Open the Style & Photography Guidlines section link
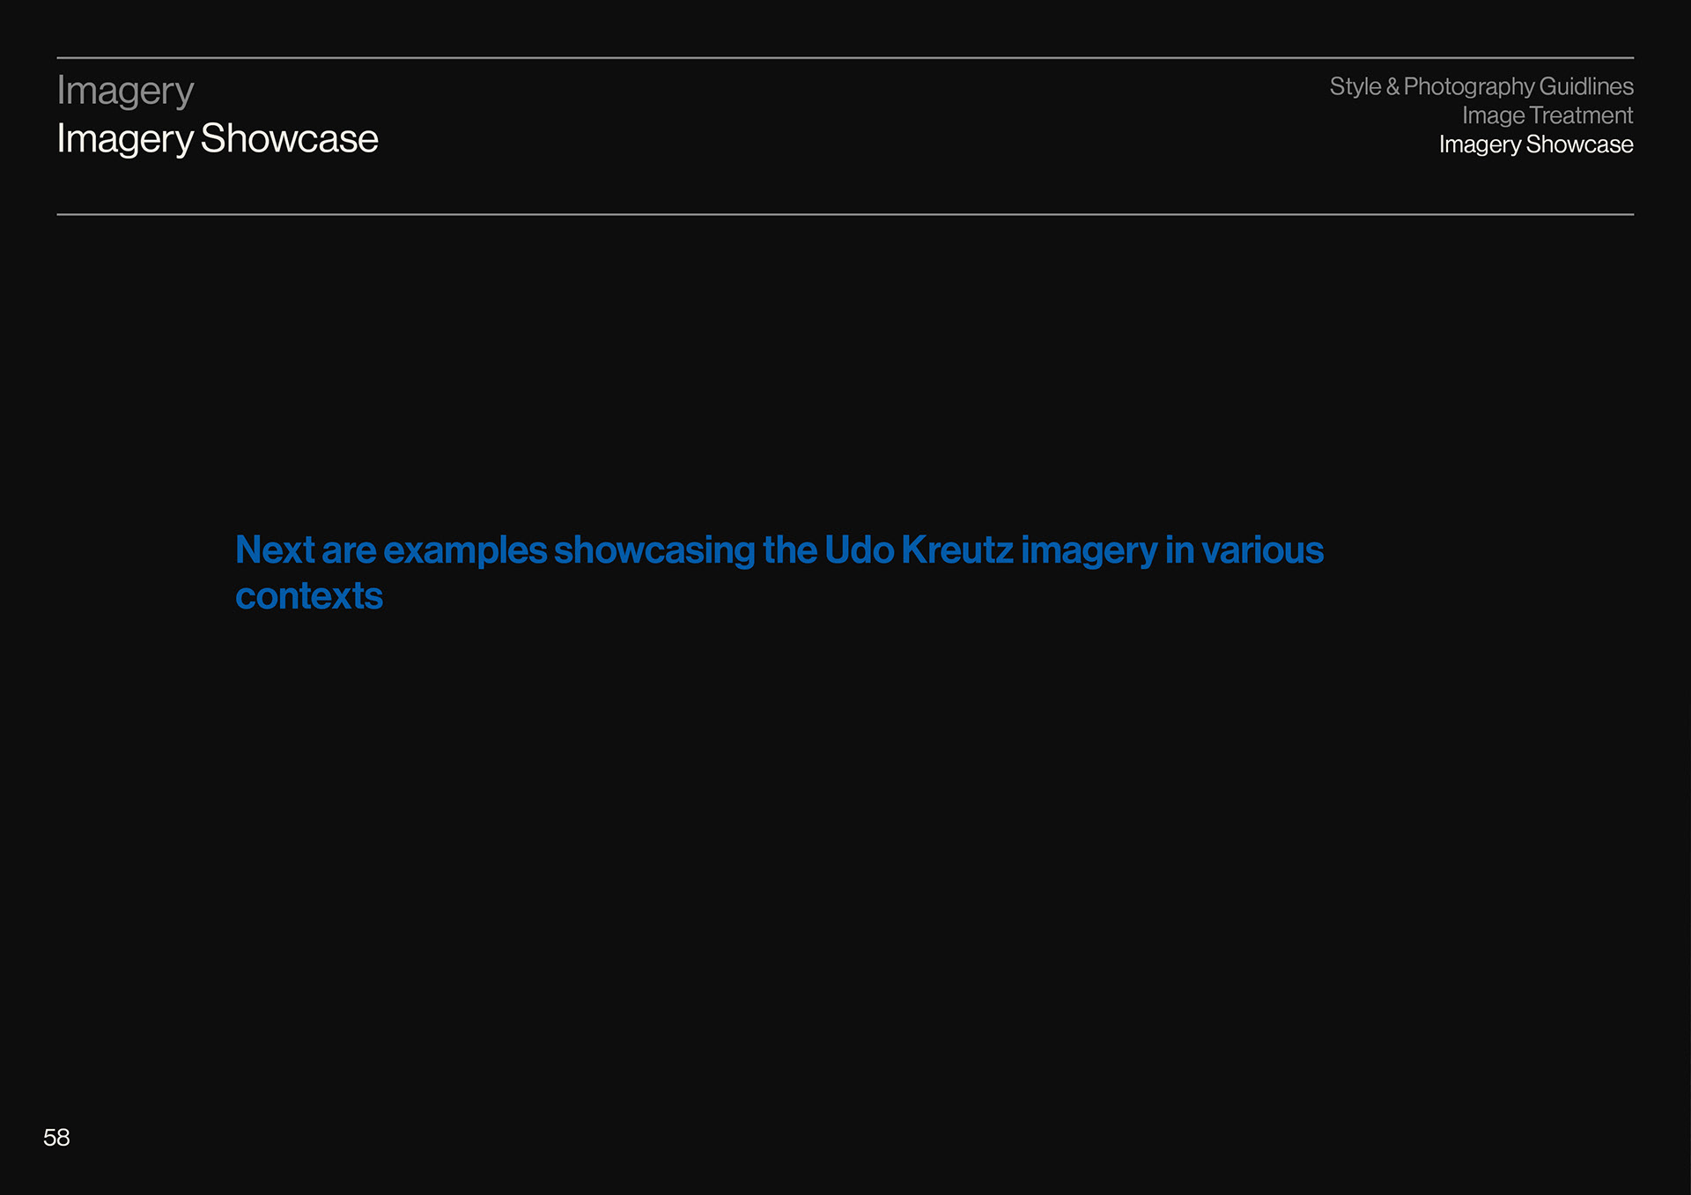Image resolution: width=1691 pixels, height=1195 pixels. point(1481,86)
